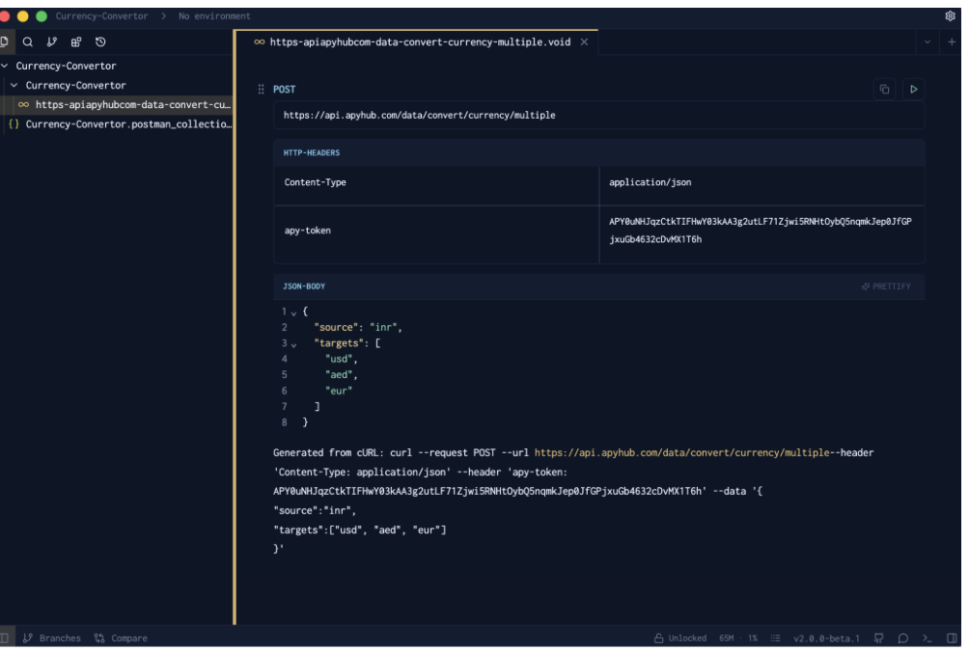The width and height of the screenshot is (969, 650).
Task: Select the No environment selector
Action: pyautogui.click(x=214, y=16)
